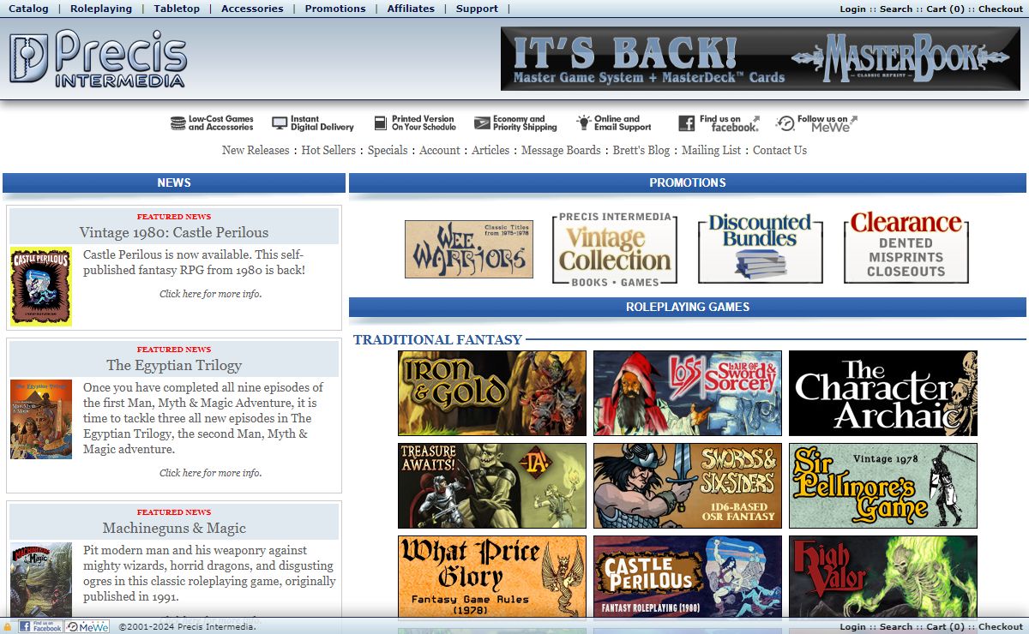1029x634 pixels.
Task: Open the Promotions menu
Action: (335, 9)
